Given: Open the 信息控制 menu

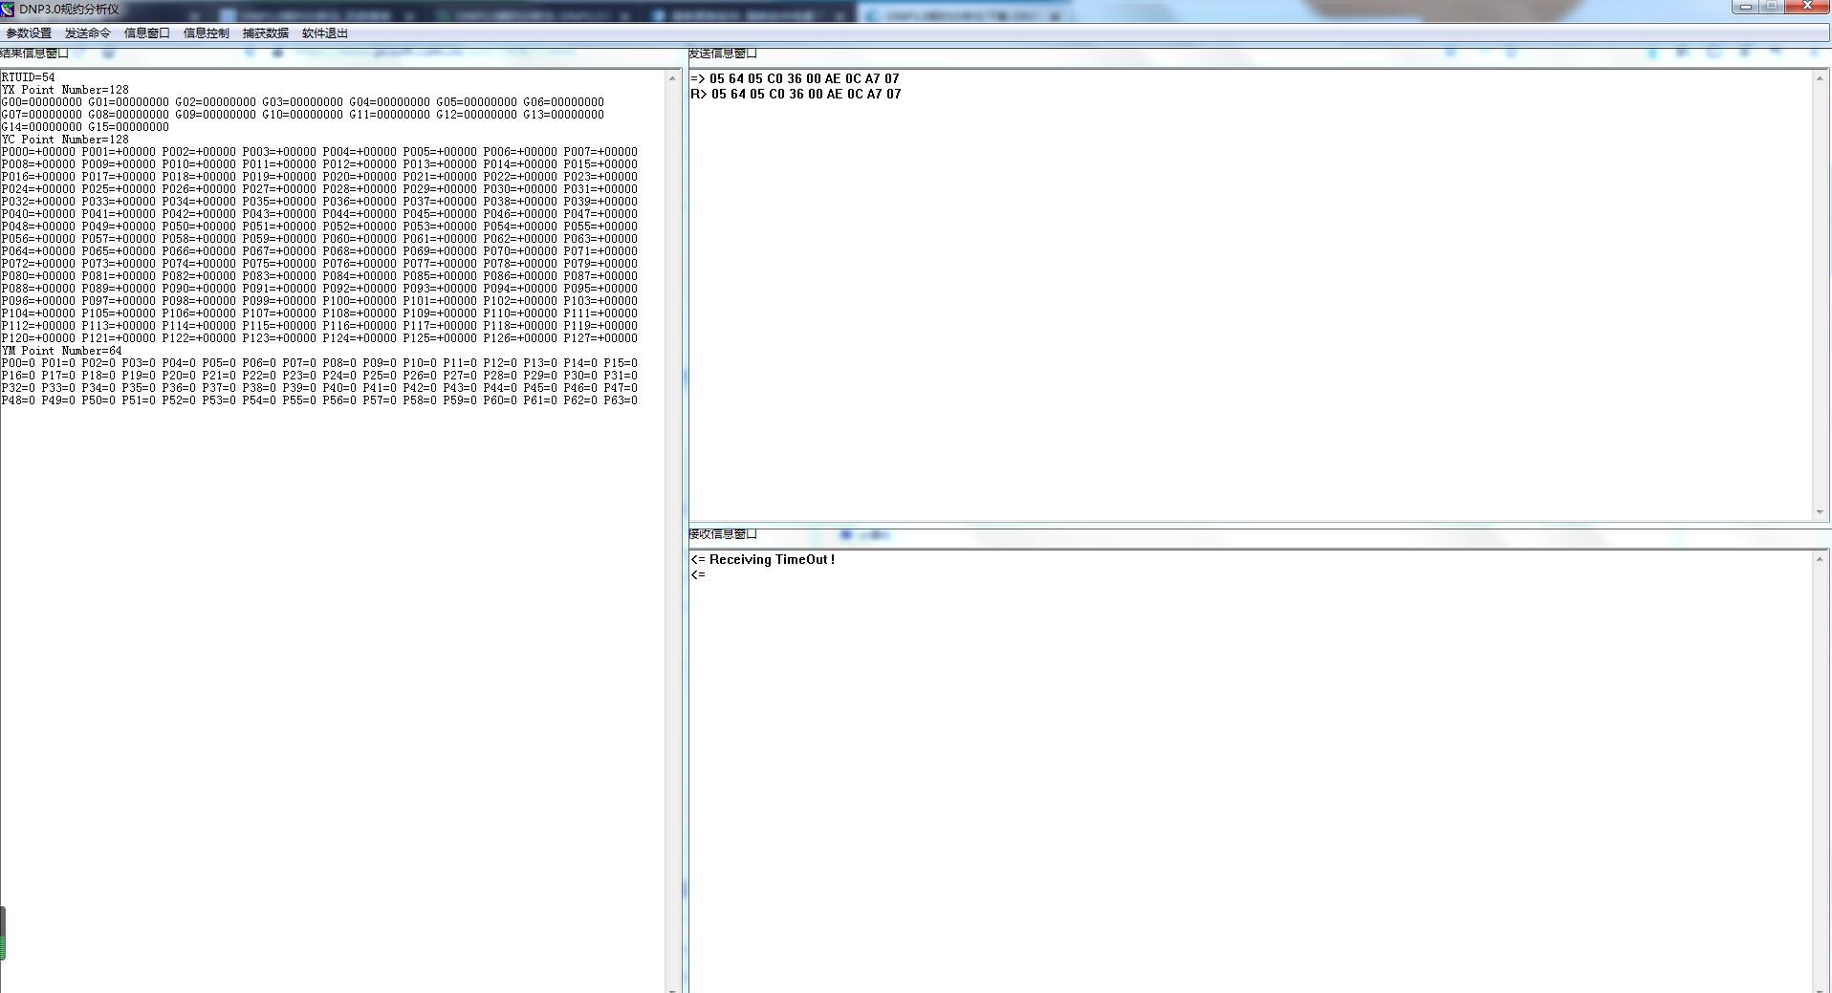Looking at the screenshot, I should click(207, 33).
